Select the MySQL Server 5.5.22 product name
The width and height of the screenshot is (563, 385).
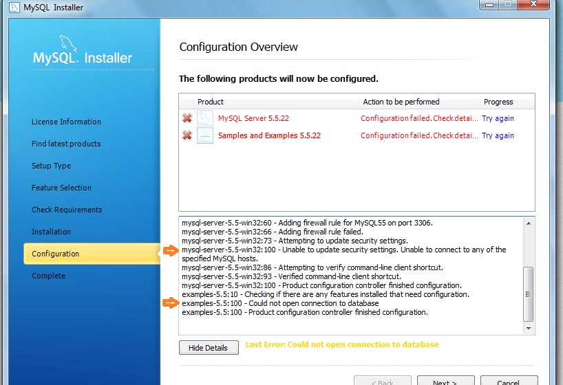[x=253, y=118]
